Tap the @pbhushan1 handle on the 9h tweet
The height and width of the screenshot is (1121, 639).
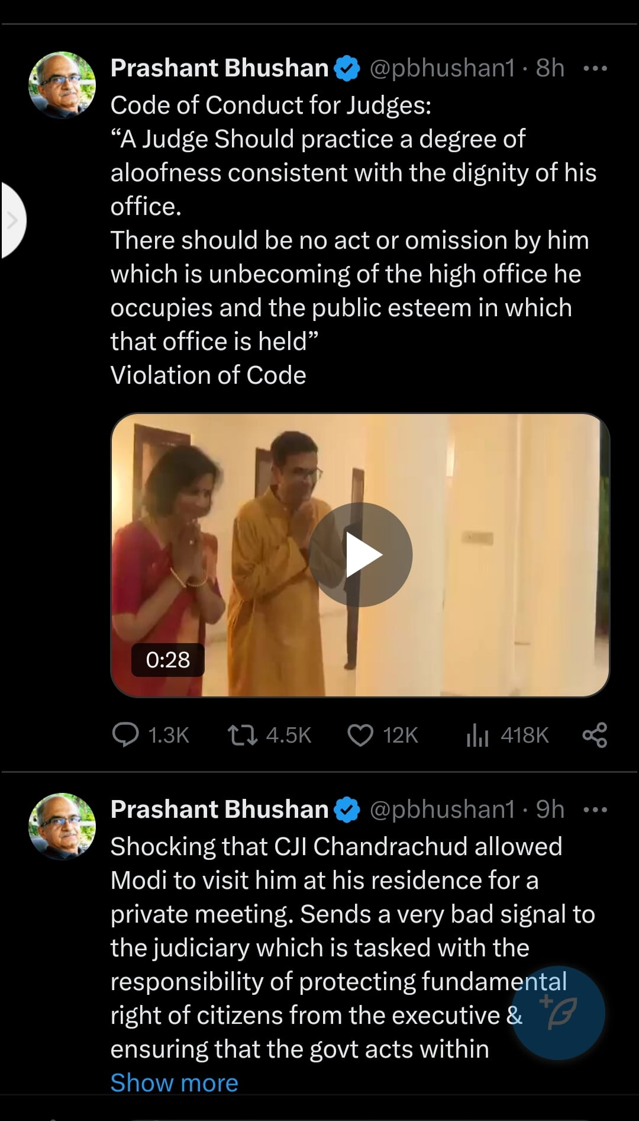point(442,810)
